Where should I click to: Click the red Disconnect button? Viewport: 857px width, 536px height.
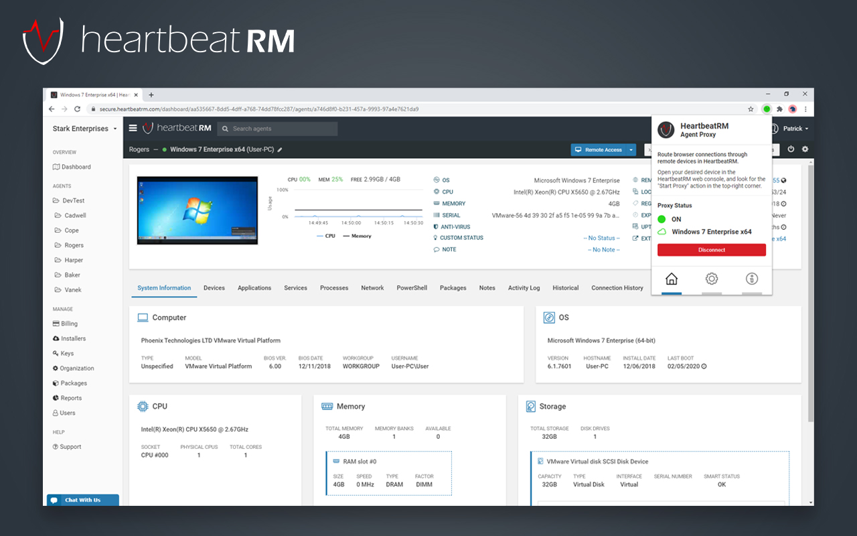[712, 250]
